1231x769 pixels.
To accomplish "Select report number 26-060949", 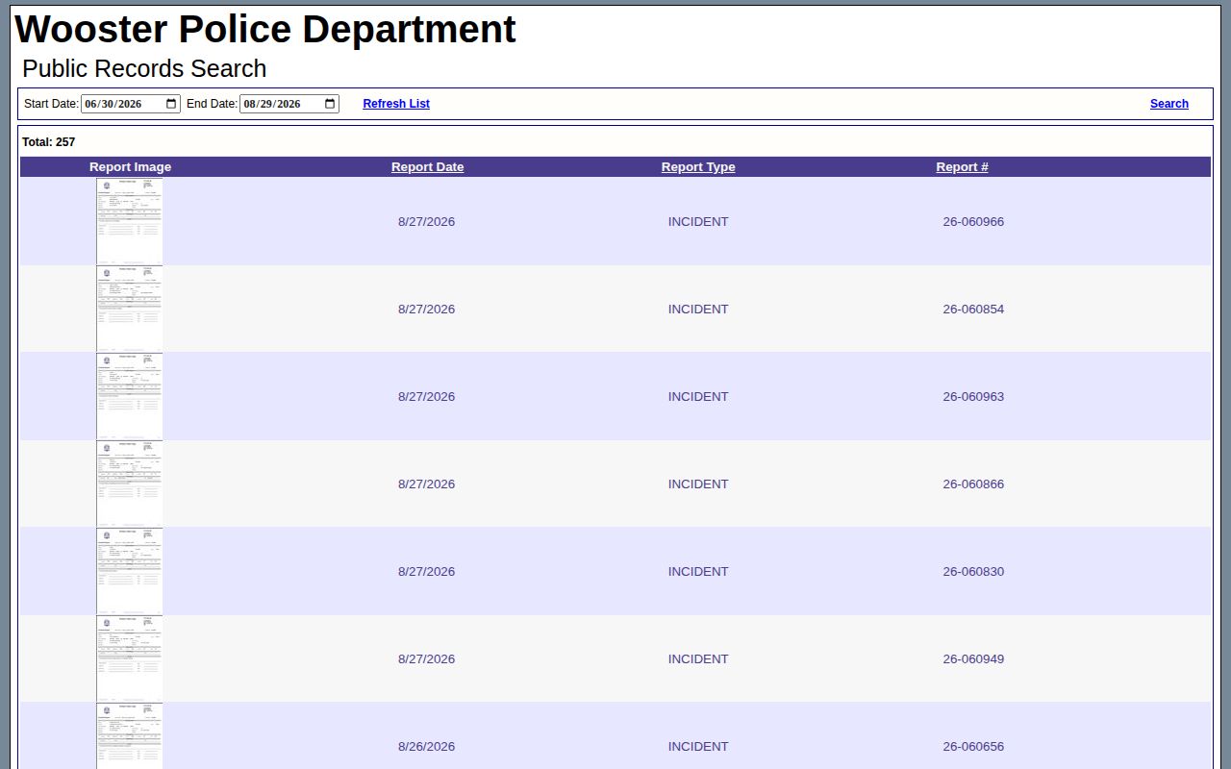I will 973,659.
